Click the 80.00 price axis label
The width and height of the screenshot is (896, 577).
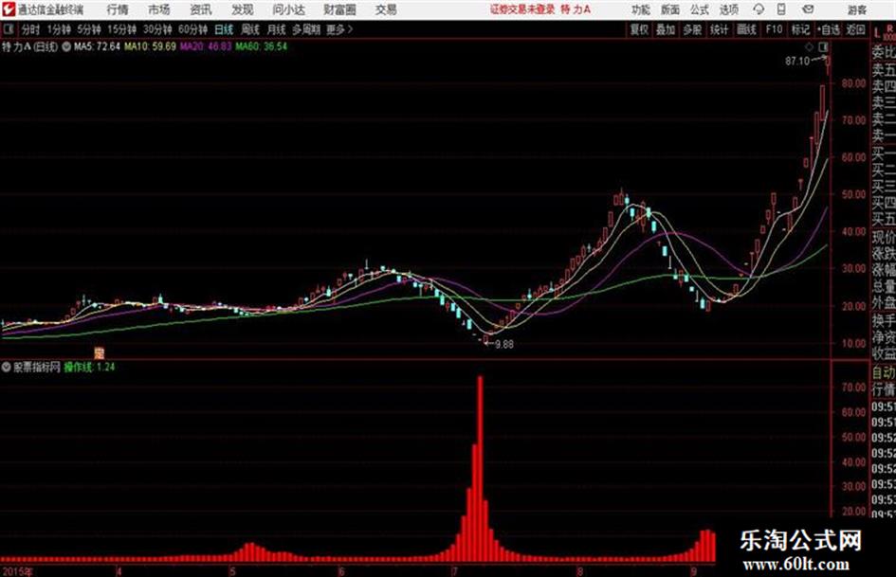853,83
